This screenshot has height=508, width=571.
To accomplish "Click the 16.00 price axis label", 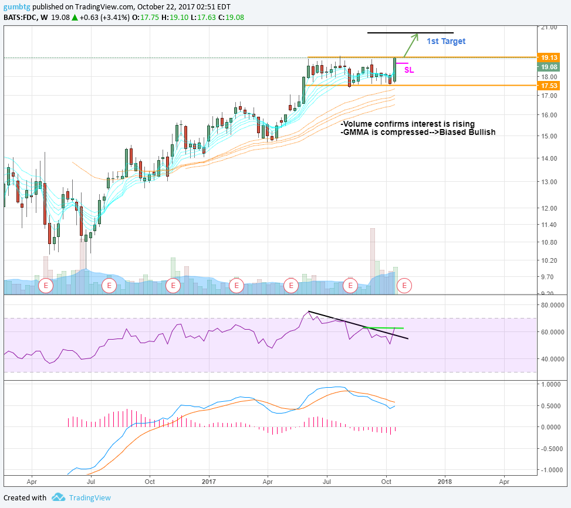I will [549, 115].
